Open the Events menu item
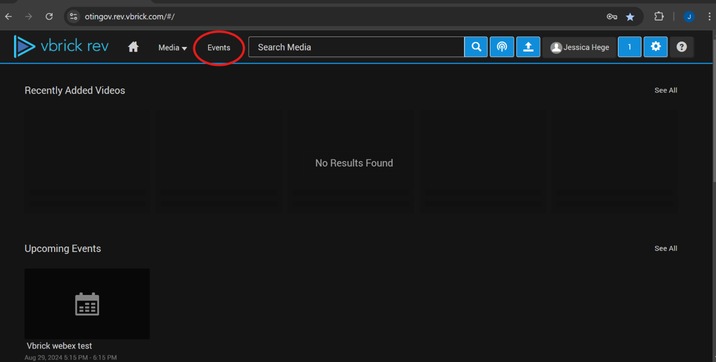Viewport: 716px width, 362px height. click(219, 48)
